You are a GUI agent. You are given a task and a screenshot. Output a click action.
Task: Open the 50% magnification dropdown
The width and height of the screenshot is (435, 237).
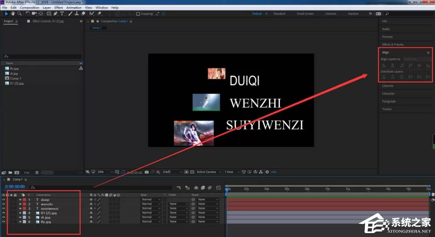click(105, 172)
